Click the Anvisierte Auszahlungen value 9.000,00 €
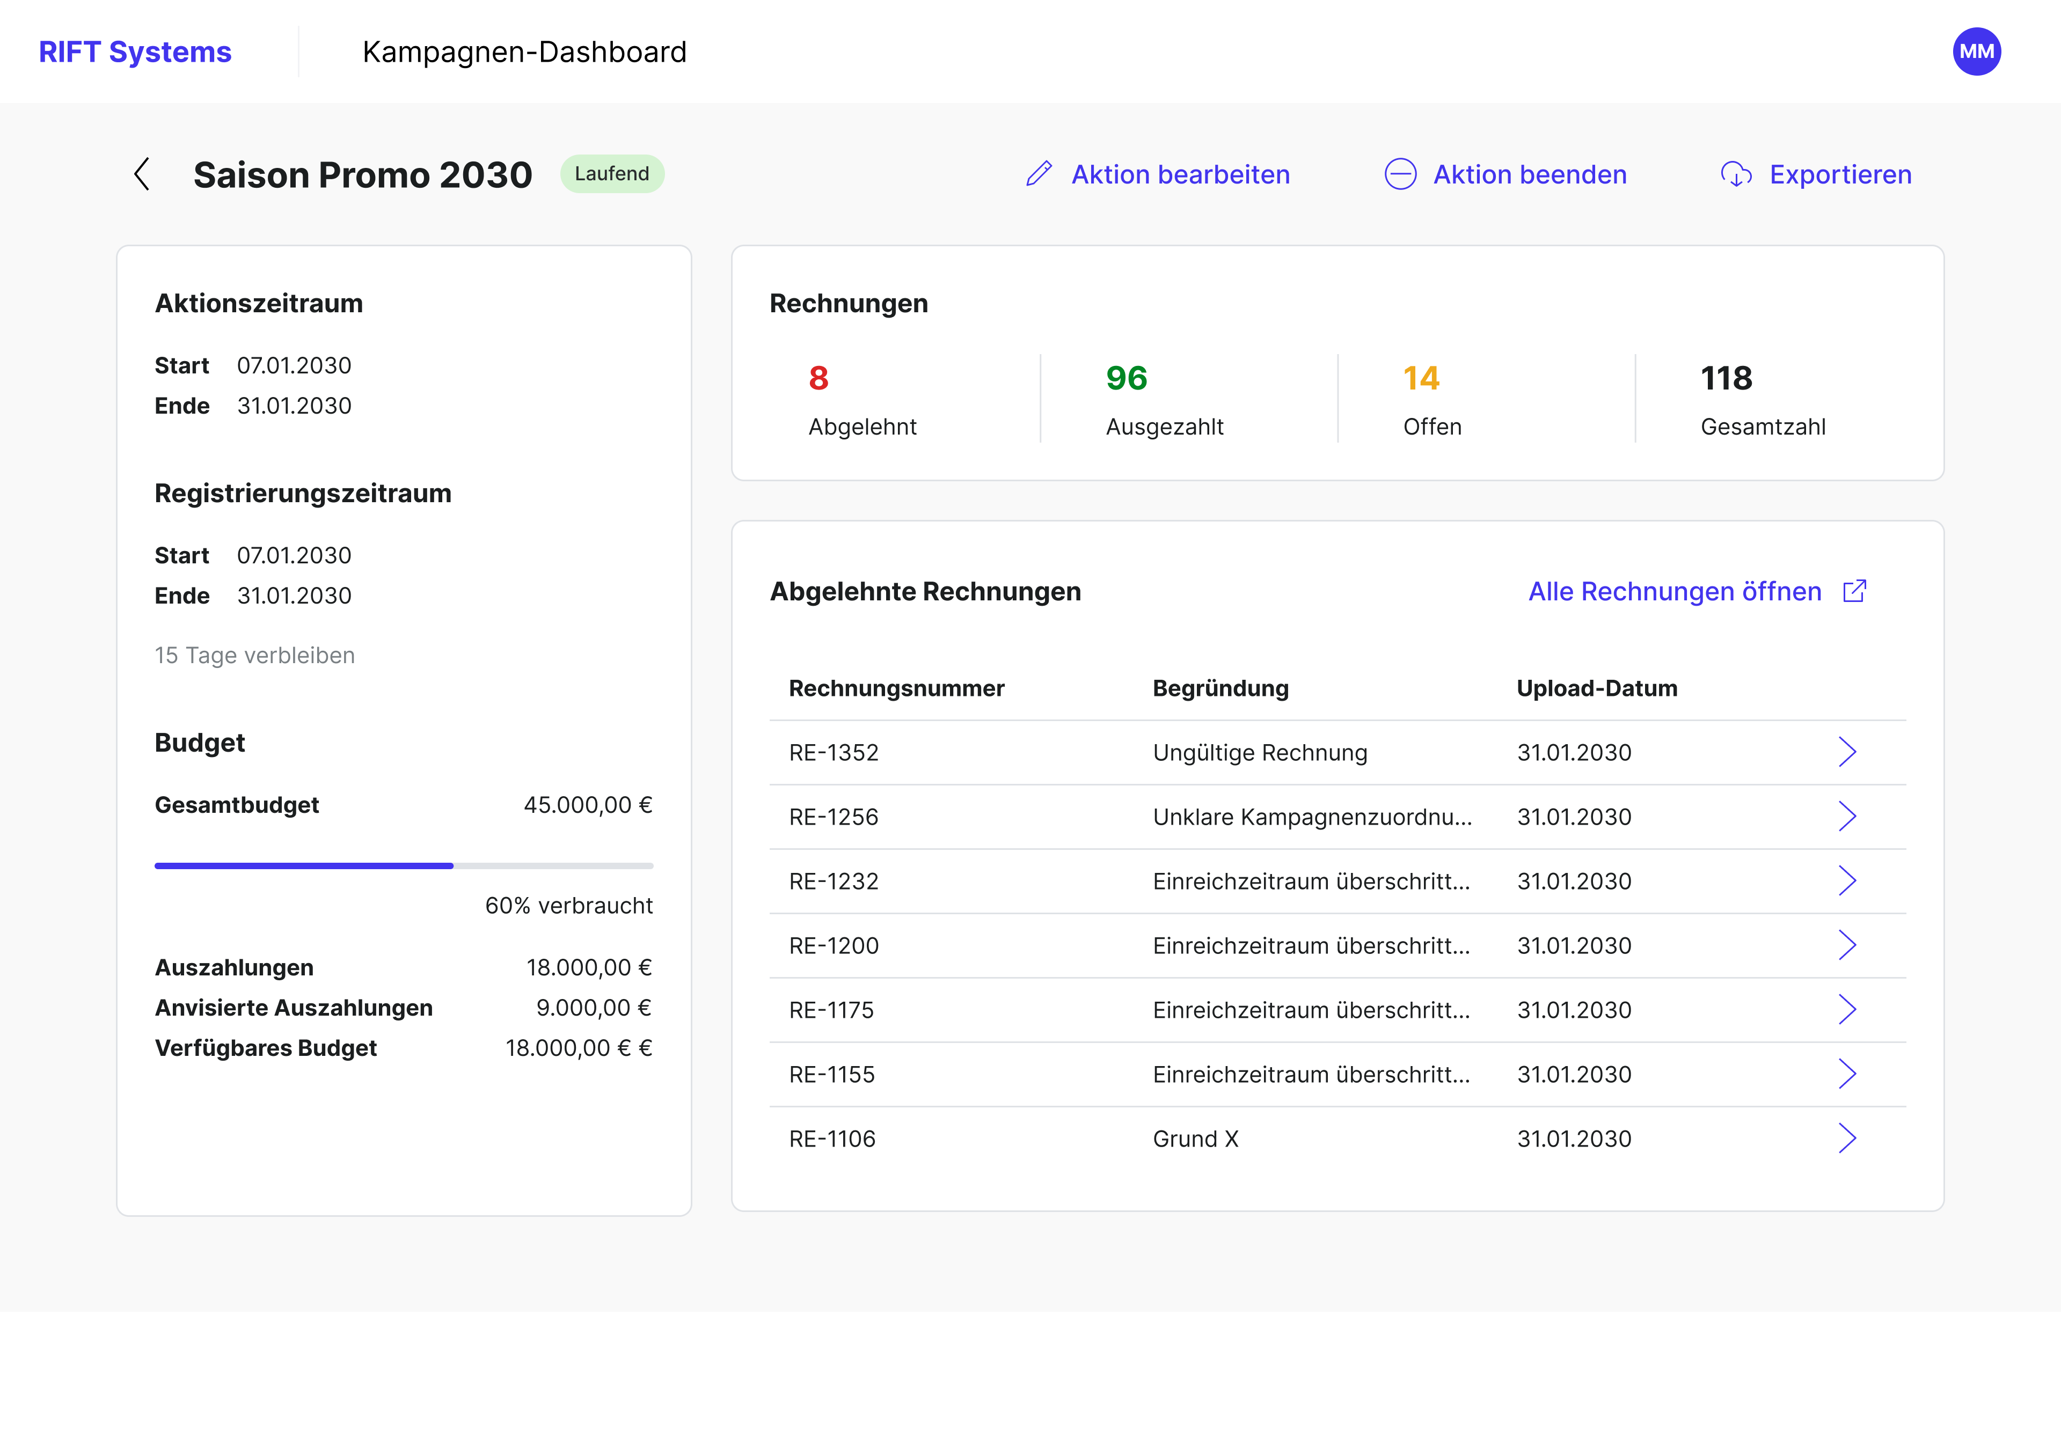The height and width of the screenshot is (1447, 2061). click(x=594, y=1008)
